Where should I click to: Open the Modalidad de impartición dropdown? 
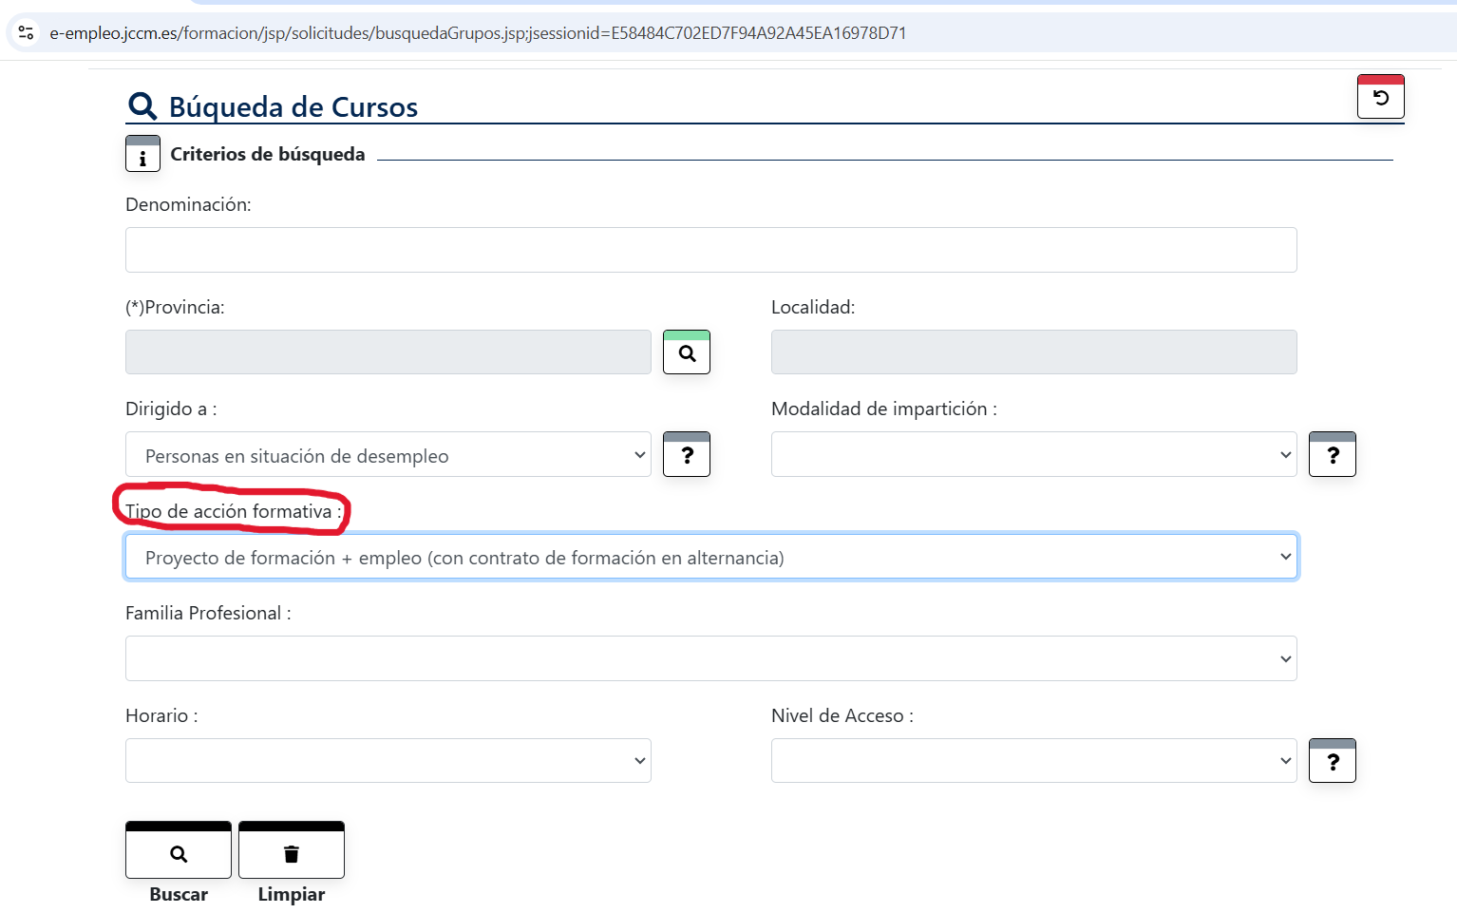(x=1034, y=454)
